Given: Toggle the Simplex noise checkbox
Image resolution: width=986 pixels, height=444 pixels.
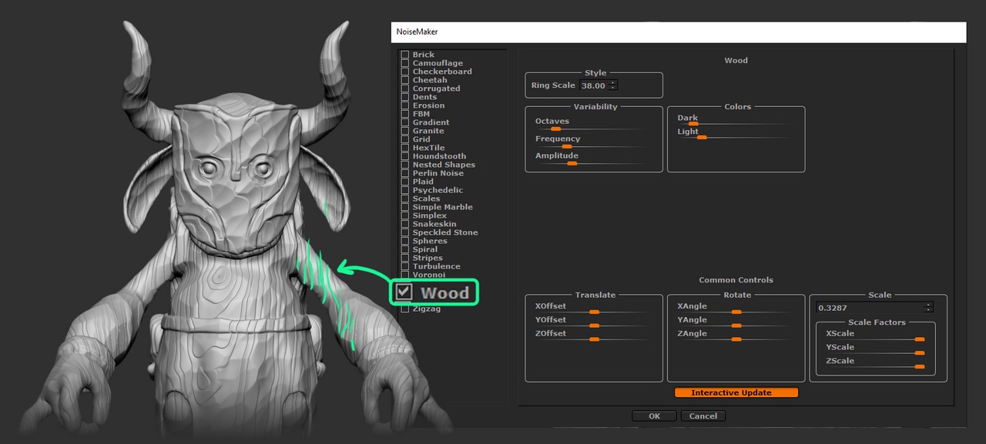Looking at the screenshot, I should pyautogui.click(x=405, y=215).
